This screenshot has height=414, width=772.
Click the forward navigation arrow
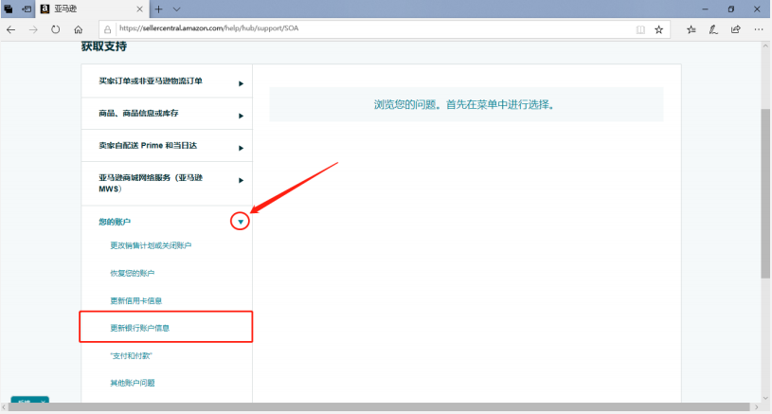point(33,29)
